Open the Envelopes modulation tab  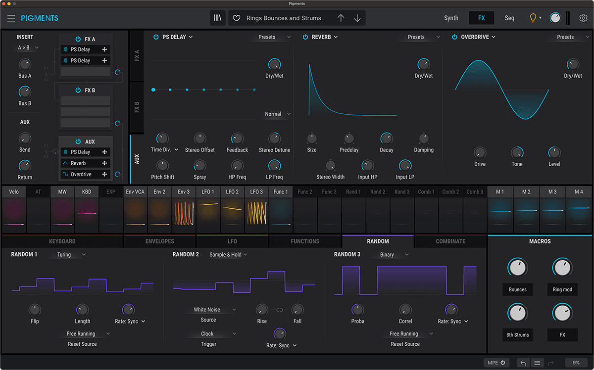(159, 241)
